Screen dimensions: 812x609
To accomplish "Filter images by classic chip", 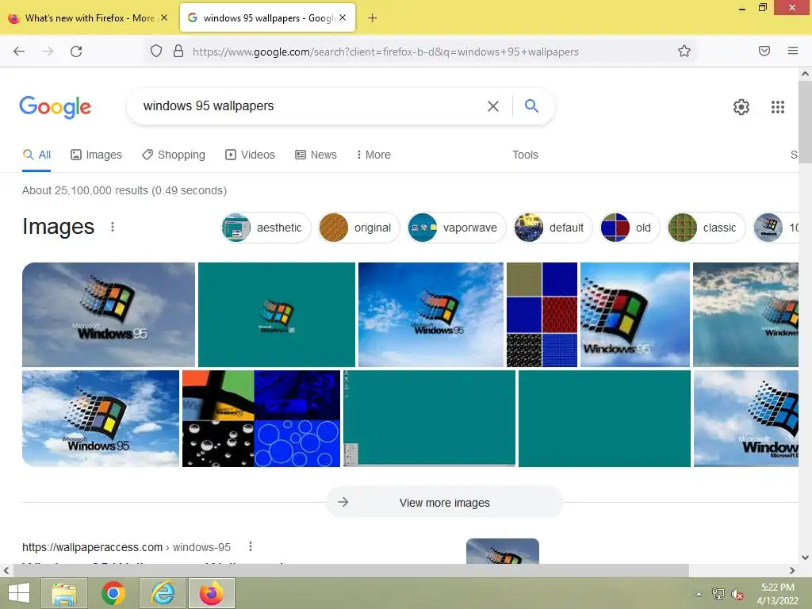I will (707, 228).
